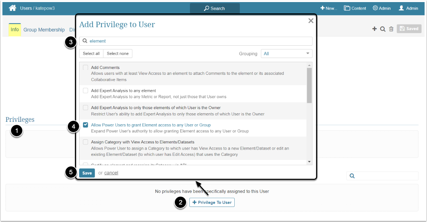
Task: Close the Add Privilege dialog
Action: pos(311,21)
